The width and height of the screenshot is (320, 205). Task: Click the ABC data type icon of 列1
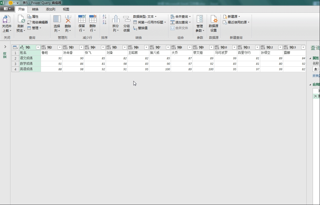[x=22, y=47]
